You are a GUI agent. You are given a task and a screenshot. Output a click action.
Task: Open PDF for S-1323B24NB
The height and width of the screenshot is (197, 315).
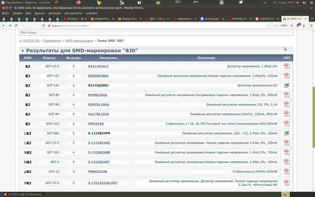pyautogui.click(x=287, y=152)
